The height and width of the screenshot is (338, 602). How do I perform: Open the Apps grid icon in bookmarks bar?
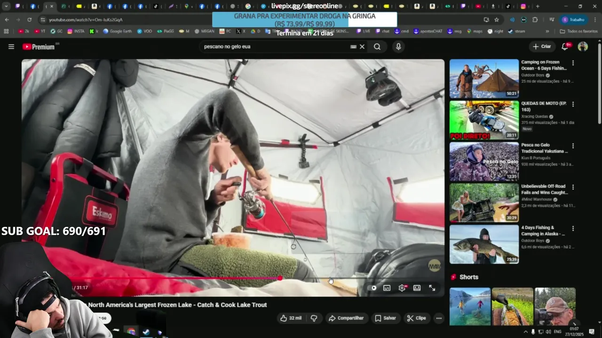click(x=6, y=31)
